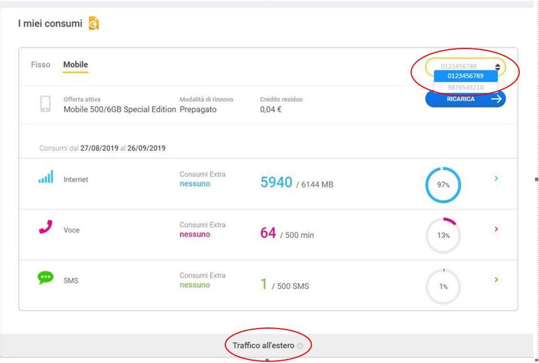Select number 0123456789 in dropdown list
The image size is (539, 363).
pyautogui.click(x=465, y=76)
